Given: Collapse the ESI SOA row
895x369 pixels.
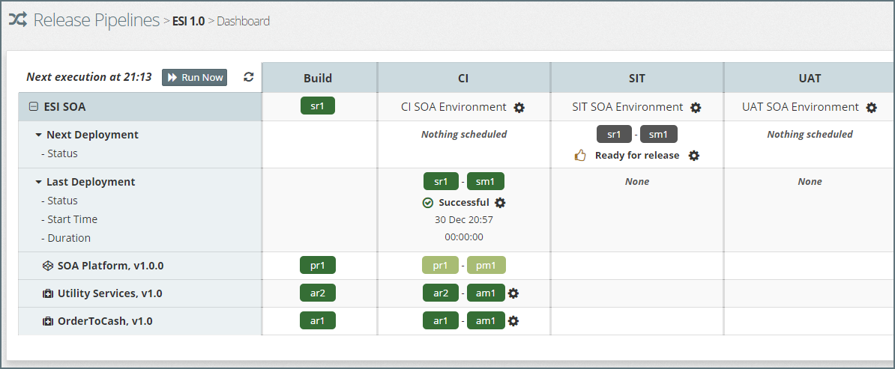Looking at the screenshot, I should (x=33, y=107).
